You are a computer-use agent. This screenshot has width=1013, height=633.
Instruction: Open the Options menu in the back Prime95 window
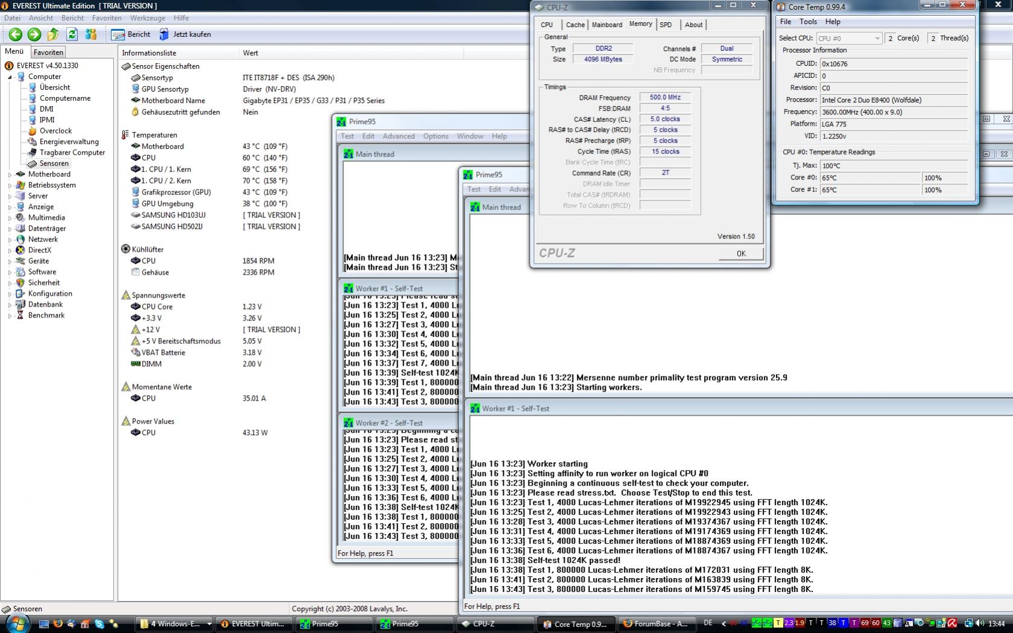pos(436,136)
